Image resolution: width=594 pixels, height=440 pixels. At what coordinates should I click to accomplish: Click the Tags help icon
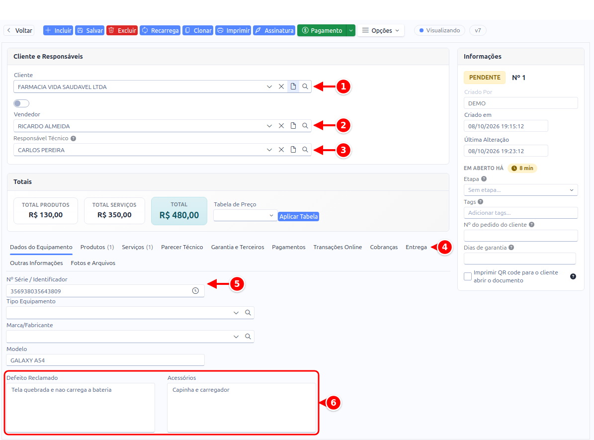(x=480, y=202)
